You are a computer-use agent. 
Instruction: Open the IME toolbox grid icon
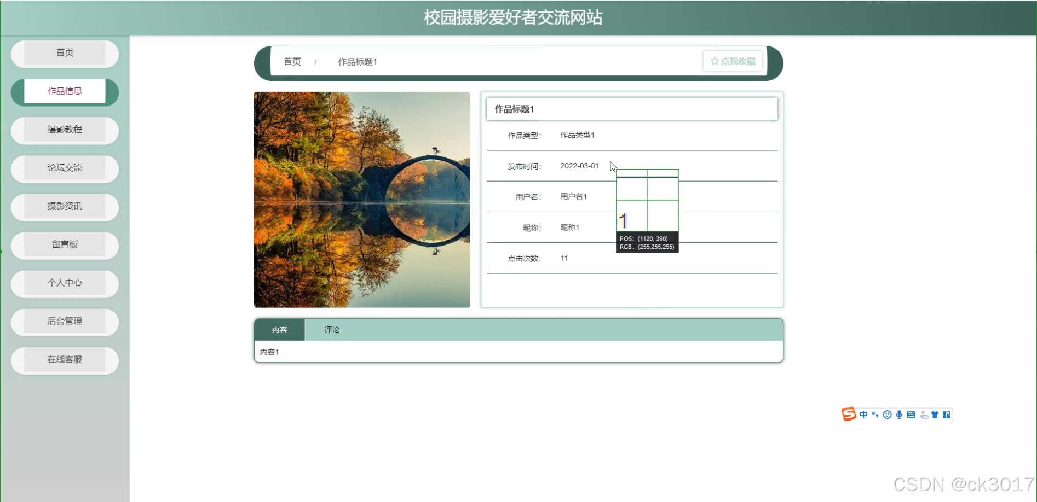(946, 415)
